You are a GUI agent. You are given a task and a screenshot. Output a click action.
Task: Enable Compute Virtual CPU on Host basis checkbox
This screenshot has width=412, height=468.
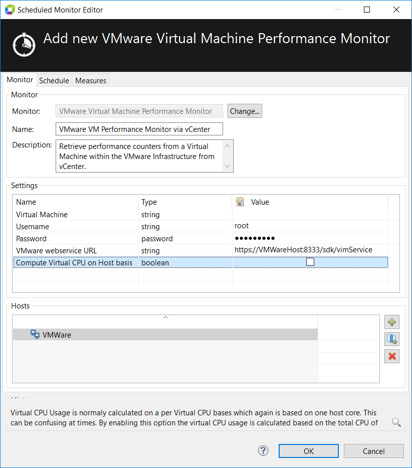coord(310,262)
